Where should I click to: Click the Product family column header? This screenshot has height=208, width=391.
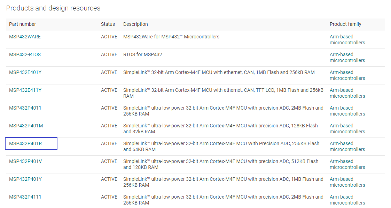click(345, 24)
